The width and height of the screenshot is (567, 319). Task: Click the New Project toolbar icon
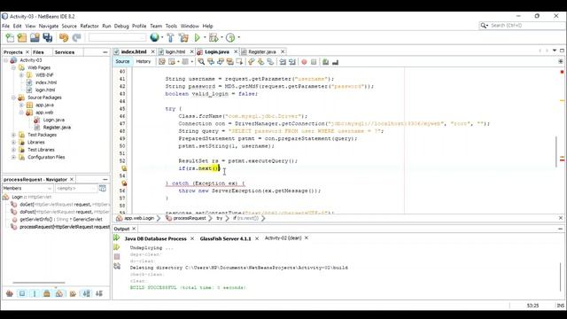22,37
